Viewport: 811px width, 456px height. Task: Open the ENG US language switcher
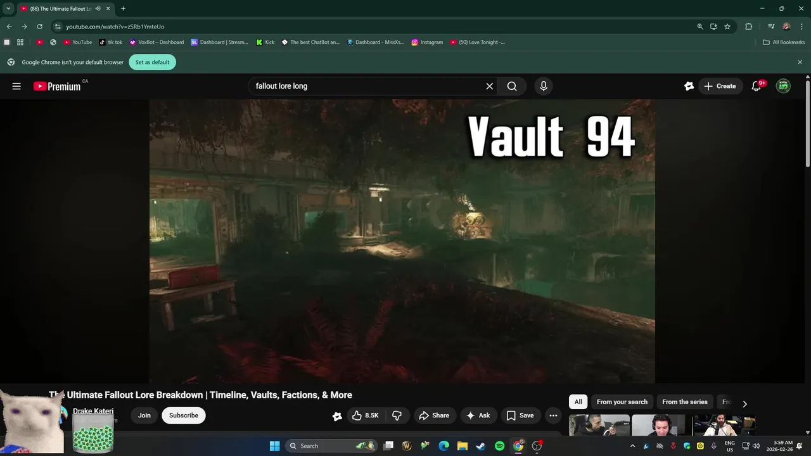730,446
